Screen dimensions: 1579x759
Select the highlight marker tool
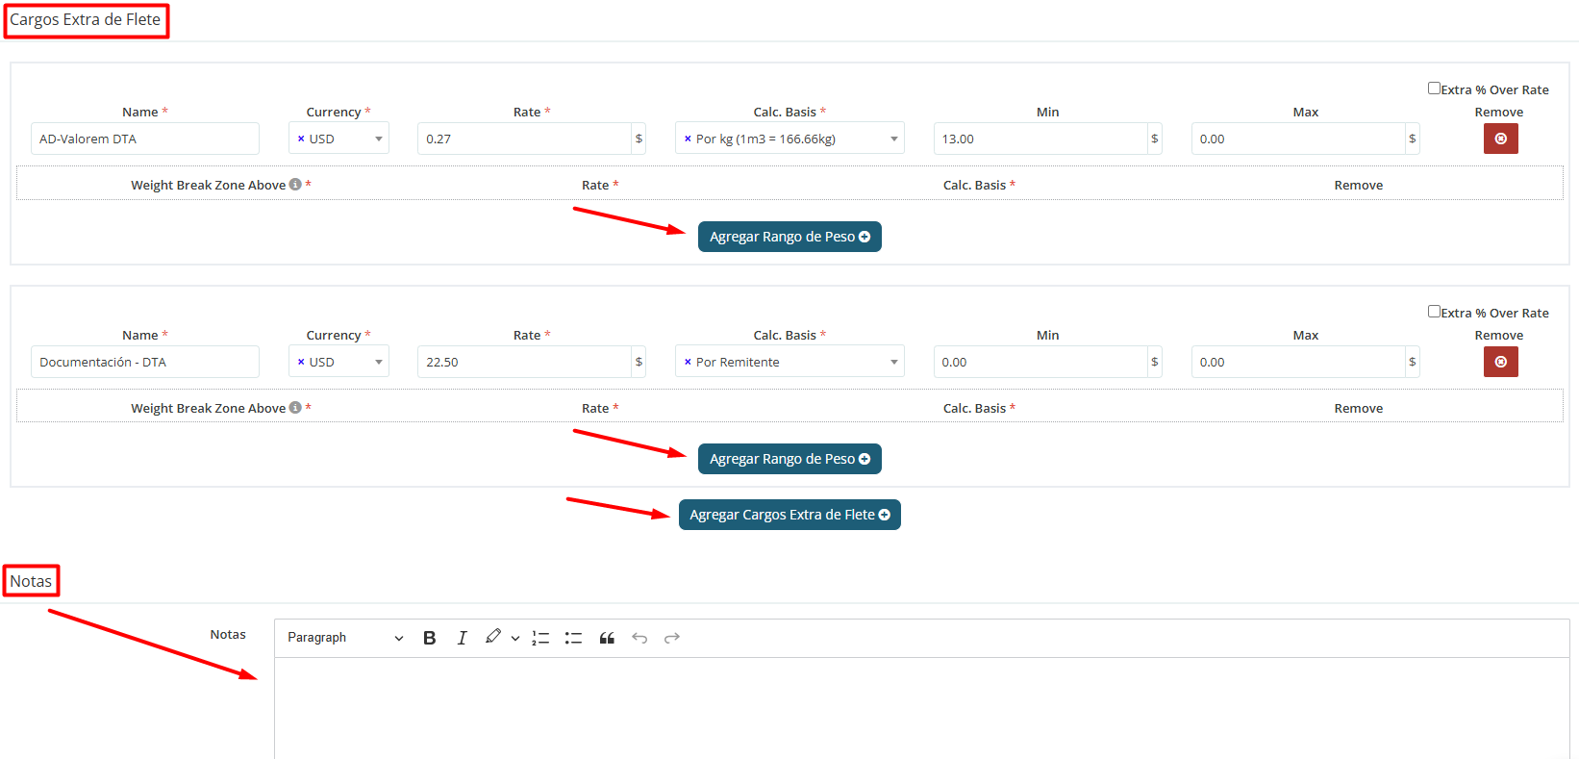(x=492, y=637)
